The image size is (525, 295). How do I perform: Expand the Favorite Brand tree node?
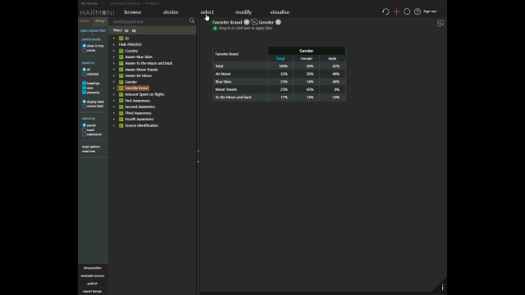[114, 88]
